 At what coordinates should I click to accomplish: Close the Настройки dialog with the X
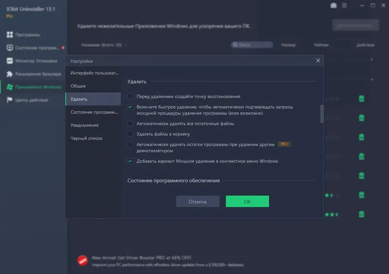pyautogui.click(x=318, y=61)
